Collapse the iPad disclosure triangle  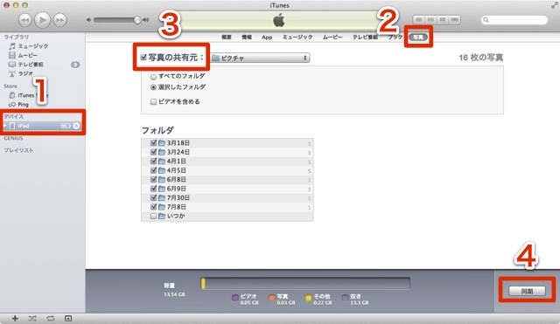[5, 126]
